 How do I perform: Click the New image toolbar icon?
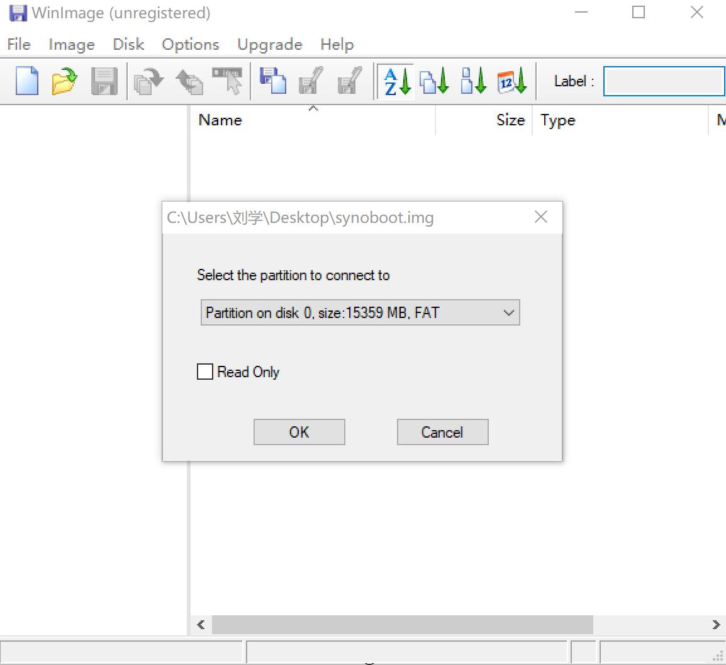tap(27, 81)
